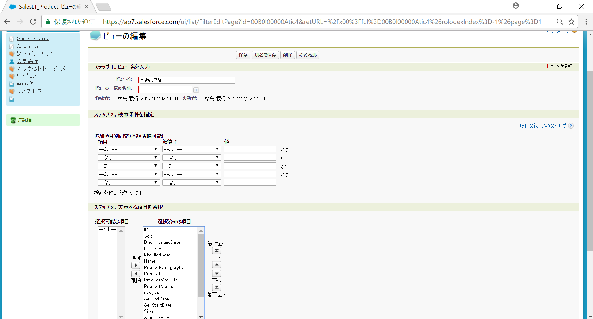This screenshot has width=593, height=319.
Task: Click the person icon next to 桑島 義行
Action: 11,61
